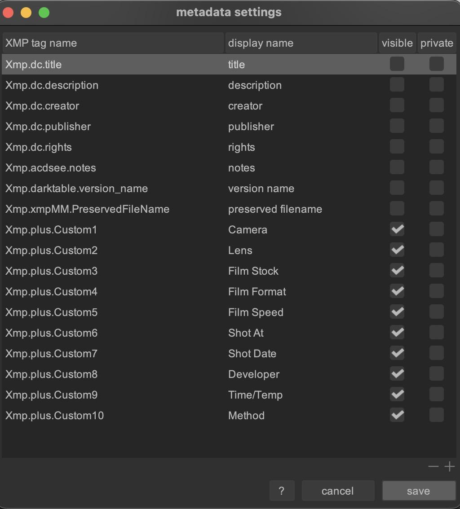The width and height of the screenshot is (460, 509).
Task: Check visible for Xmp.dc.rights row
Action: tap(397, 147)
